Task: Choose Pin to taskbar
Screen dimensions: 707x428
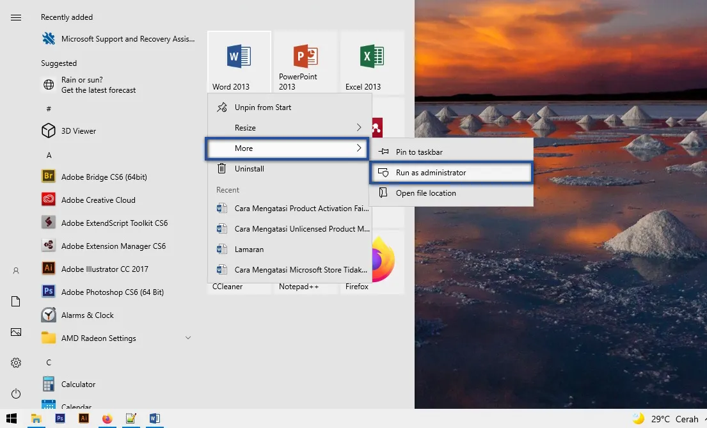Action: click(450, 151)
